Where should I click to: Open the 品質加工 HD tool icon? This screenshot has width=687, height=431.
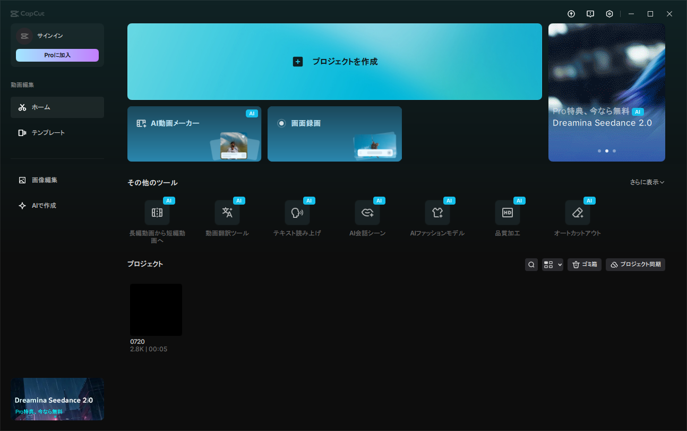point(508,213)
